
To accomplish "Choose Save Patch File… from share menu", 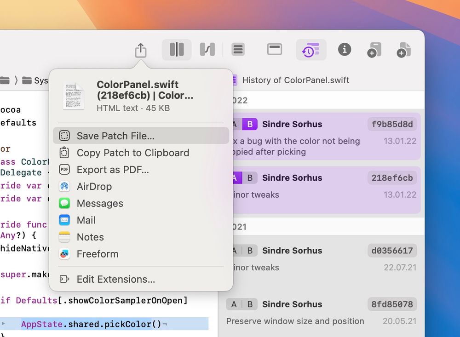I will 141,136.
